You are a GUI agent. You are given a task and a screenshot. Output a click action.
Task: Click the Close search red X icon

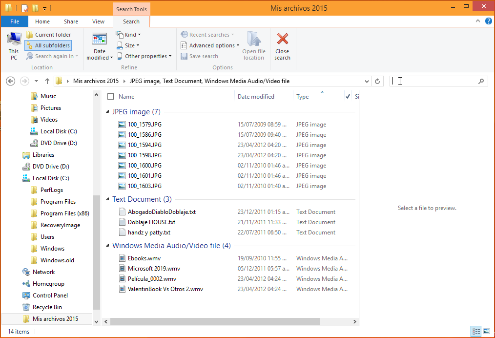click(282, 40)
